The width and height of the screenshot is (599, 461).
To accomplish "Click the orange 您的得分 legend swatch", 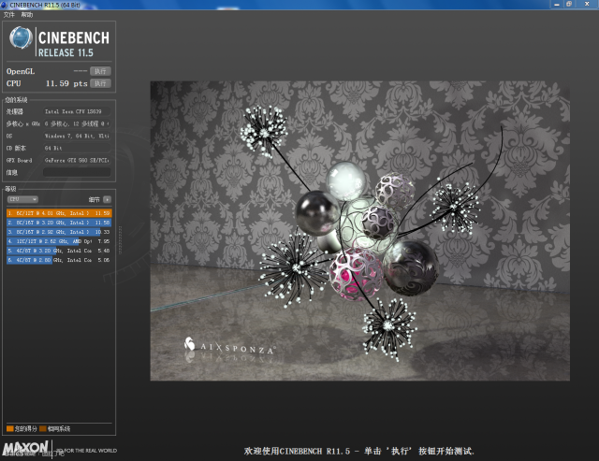I will (10, 428).
